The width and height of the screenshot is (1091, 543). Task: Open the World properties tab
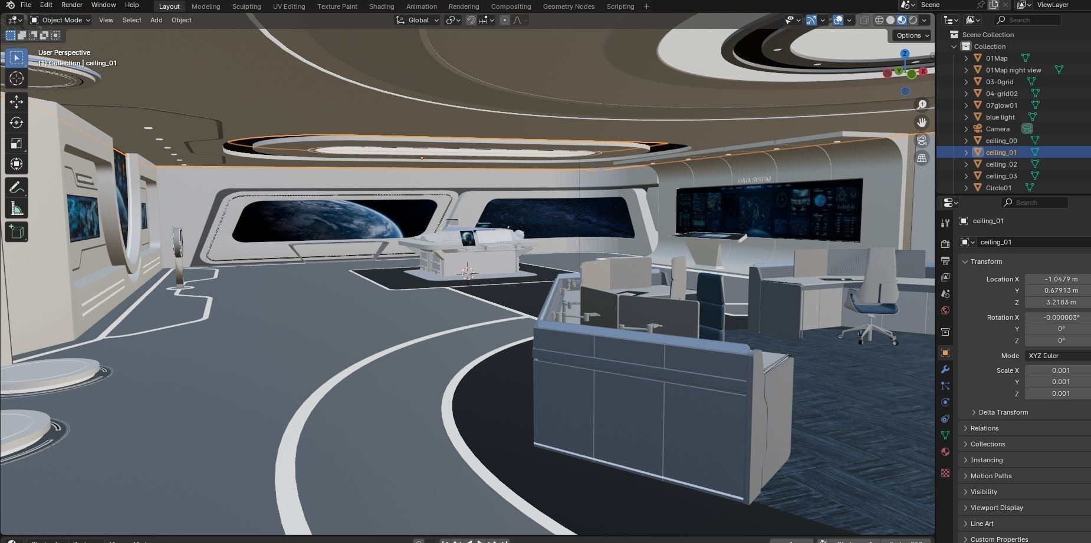[x=945, y=310]
